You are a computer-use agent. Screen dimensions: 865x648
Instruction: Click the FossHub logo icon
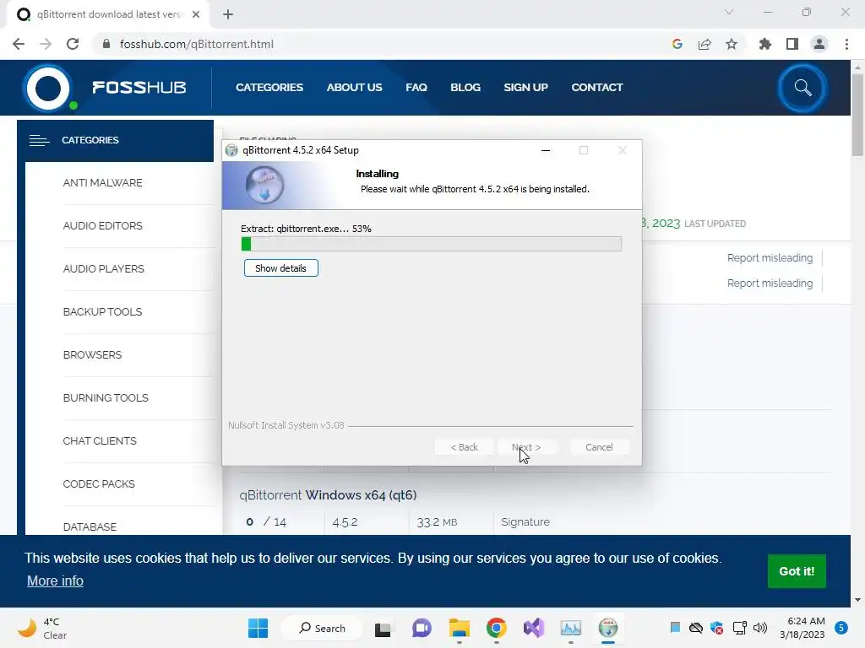(x=48, y=88)
